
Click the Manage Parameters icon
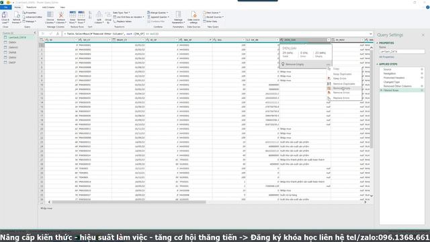178,15
